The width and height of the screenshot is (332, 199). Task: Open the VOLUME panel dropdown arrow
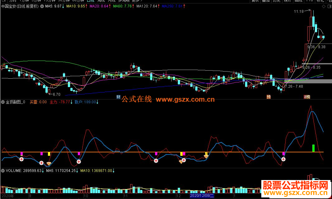tap(3, 171)
